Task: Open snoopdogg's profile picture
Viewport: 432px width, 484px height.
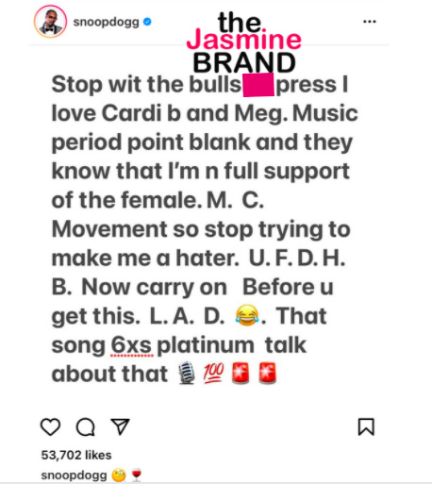Action: (x=50, y=22)
